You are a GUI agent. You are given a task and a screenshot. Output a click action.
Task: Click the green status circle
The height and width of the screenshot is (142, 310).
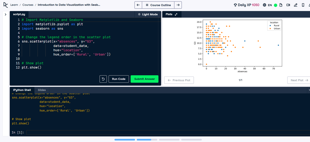click(x=276, y=5)
